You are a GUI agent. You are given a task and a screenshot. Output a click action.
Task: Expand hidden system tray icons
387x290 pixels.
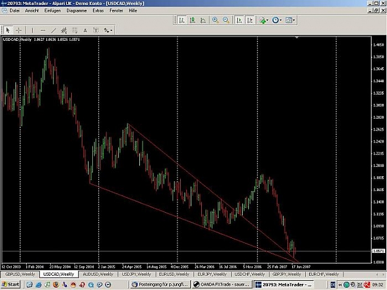pos(340,285)
